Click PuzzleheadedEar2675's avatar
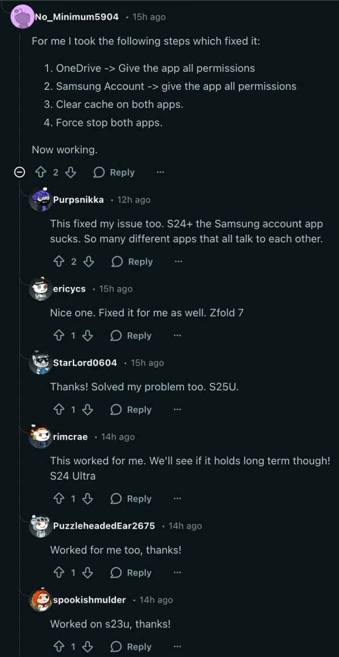Viewport: 339px width, 657px height. pyautogui.click(x=40, y=525)
